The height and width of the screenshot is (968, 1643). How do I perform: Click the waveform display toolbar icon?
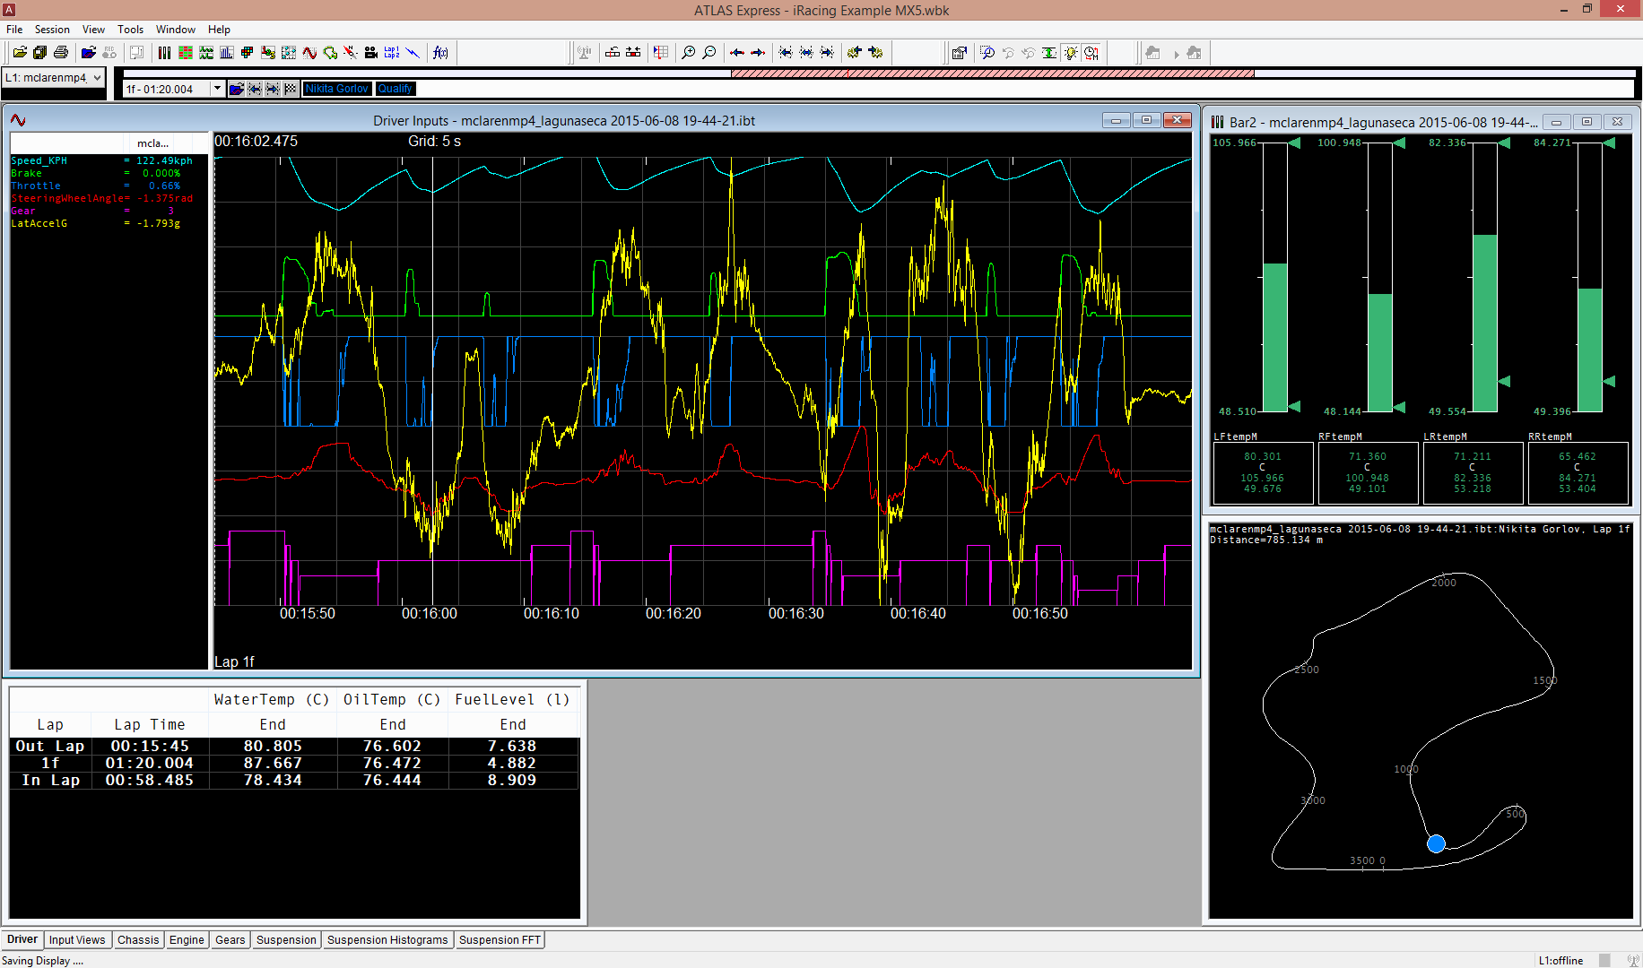click(309, 53)
